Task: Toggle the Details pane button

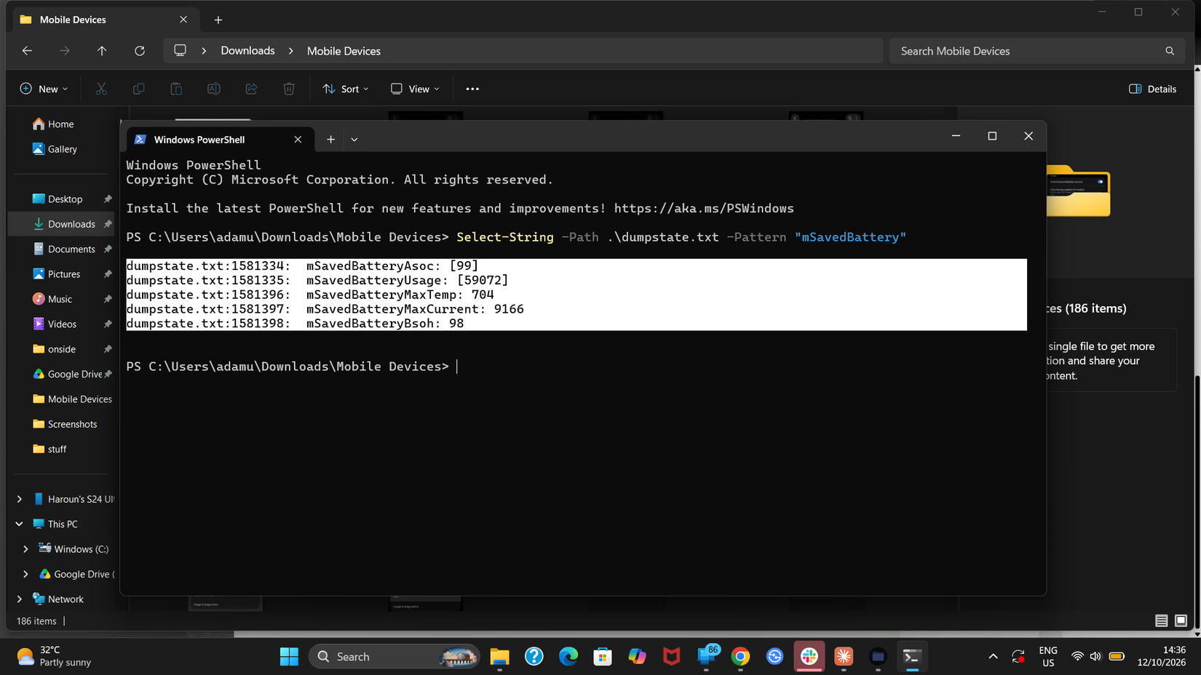Action: [x=1152, y=89]
